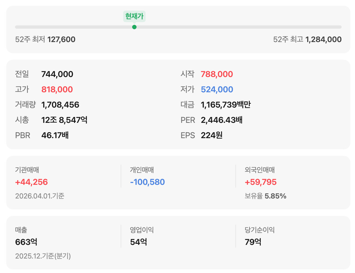Click the PER value 2,446.43배
Screen dimensions: 355x273
pyautogui.click(x=221, y=120)
